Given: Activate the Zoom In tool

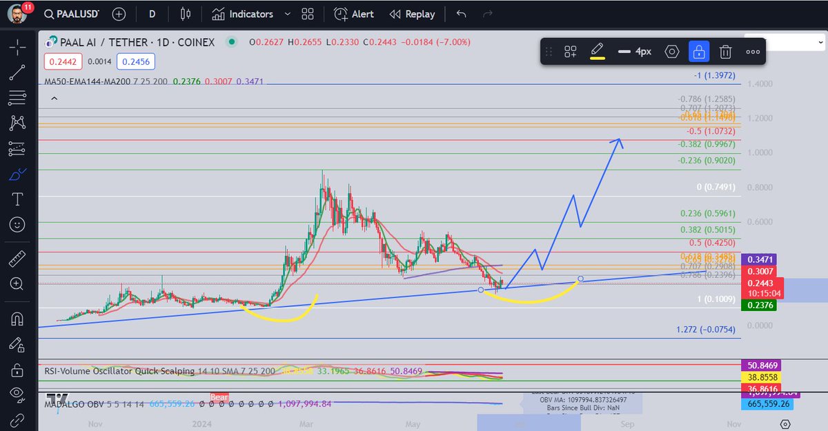Looking at the screenshot, I should (x=18, y=284).
